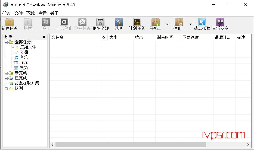Open the 关于 menu

(x=54, y=13)
